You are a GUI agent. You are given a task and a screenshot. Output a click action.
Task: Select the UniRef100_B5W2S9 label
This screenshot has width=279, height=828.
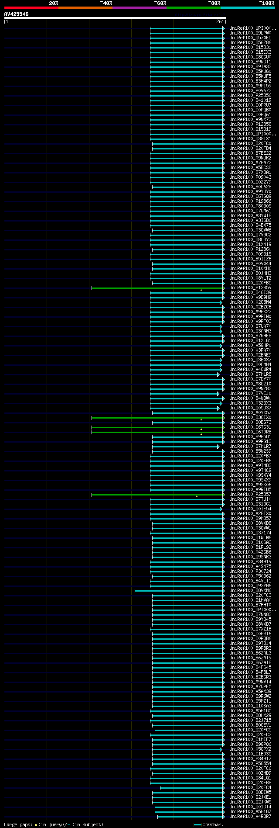click(x=250, y=451)
